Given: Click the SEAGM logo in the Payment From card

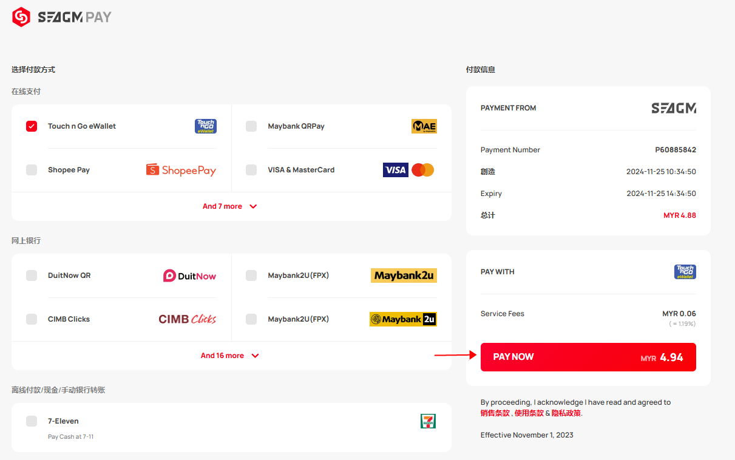Looking at the screenshot, I should pos(674,108).
